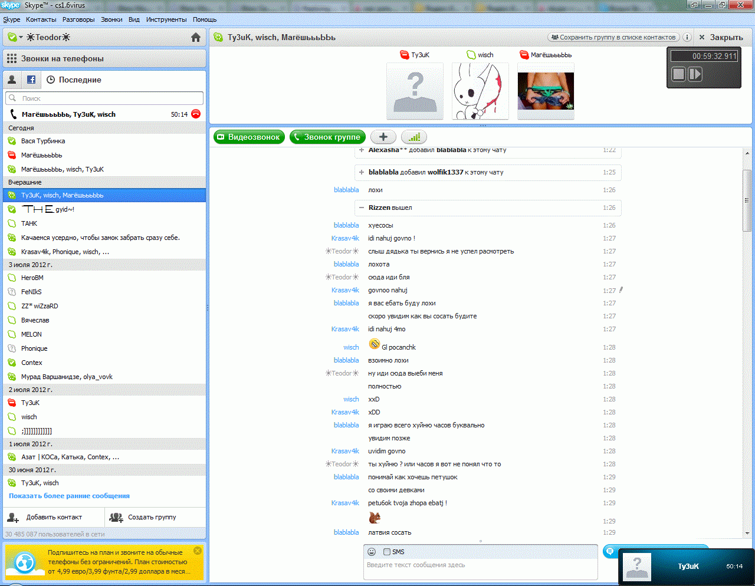Open call quality info signal bars

(414, 137)
